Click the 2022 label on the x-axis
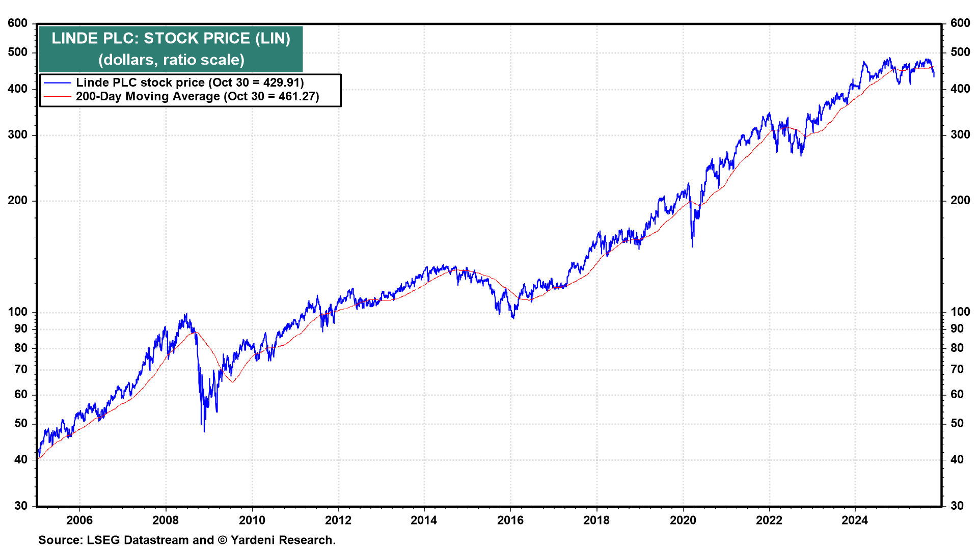Image resolution: width=978 pixels, height=550 pixels. pos(769,520)
